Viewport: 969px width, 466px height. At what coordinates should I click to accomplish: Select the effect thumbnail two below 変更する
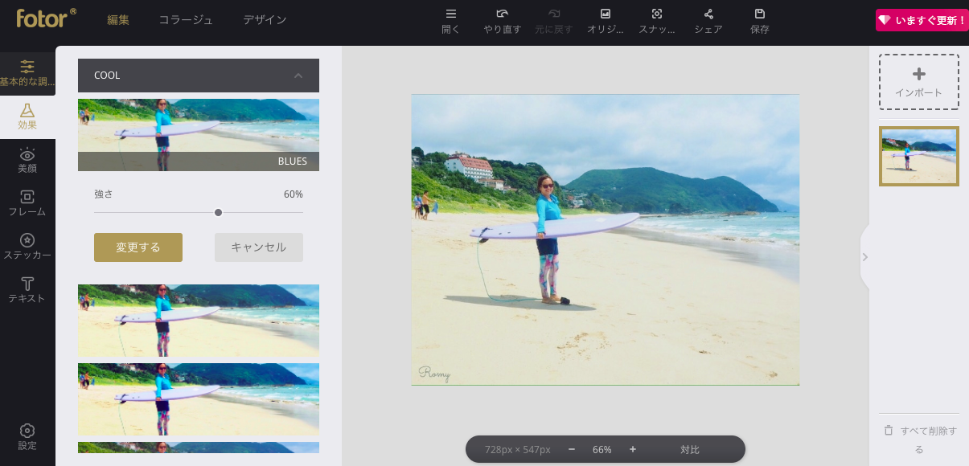pyautogui.click(x=199, y=399)
